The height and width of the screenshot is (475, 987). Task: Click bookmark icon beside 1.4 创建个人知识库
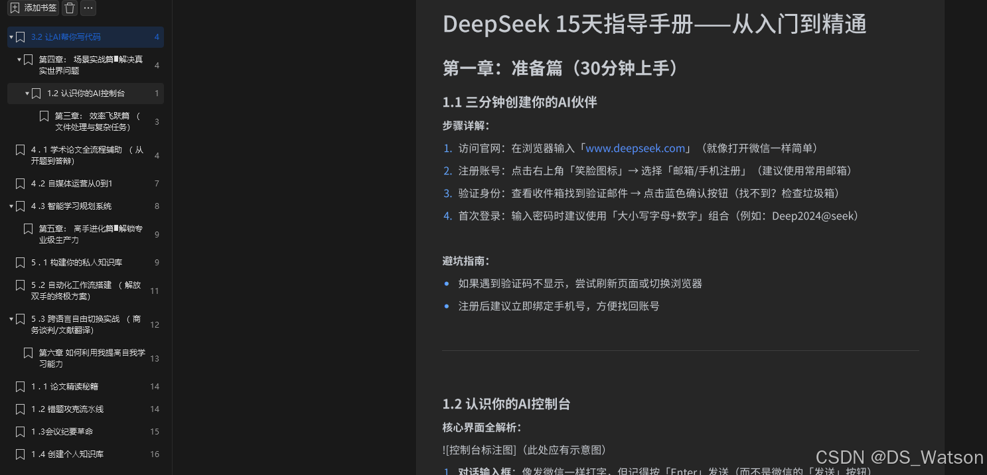pos(21,454)
